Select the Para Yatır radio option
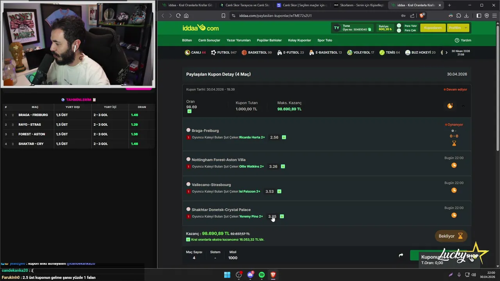This screenshot has height=281, width=500. 399,26
